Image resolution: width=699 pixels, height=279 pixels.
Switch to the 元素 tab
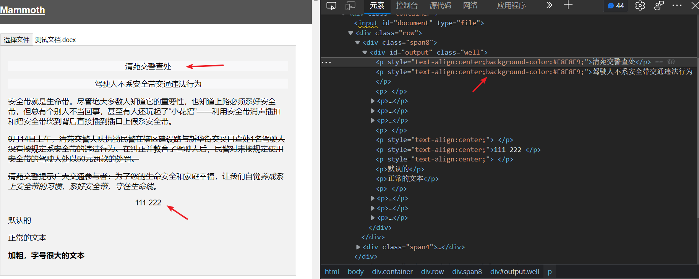tap(377, 6)
